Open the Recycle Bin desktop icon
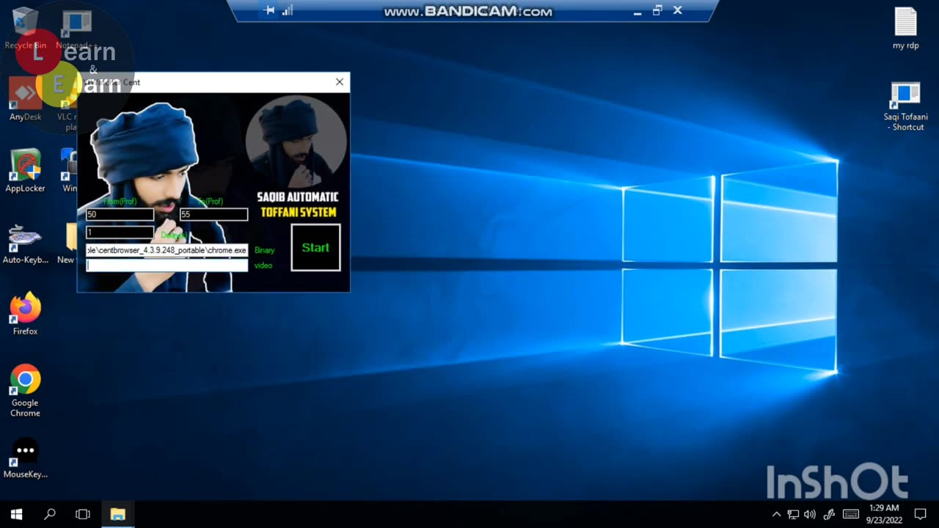This screenshot has width=939, height=528. click(x=25, y=28)
